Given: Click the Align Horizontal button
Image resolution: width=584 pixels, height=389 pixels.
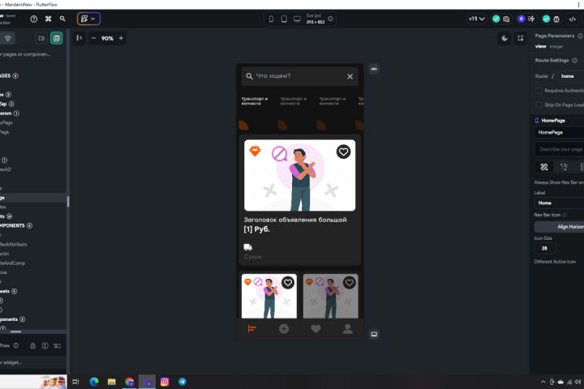Looking at the screenshot, I should pos(559,227).
